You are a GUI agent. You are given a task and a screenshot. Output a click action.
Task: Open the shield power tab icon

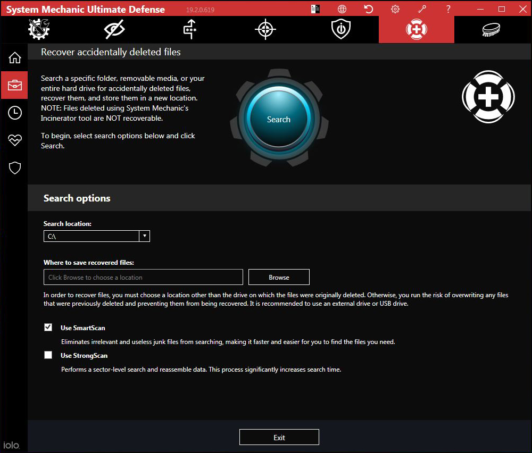(341, 29)
